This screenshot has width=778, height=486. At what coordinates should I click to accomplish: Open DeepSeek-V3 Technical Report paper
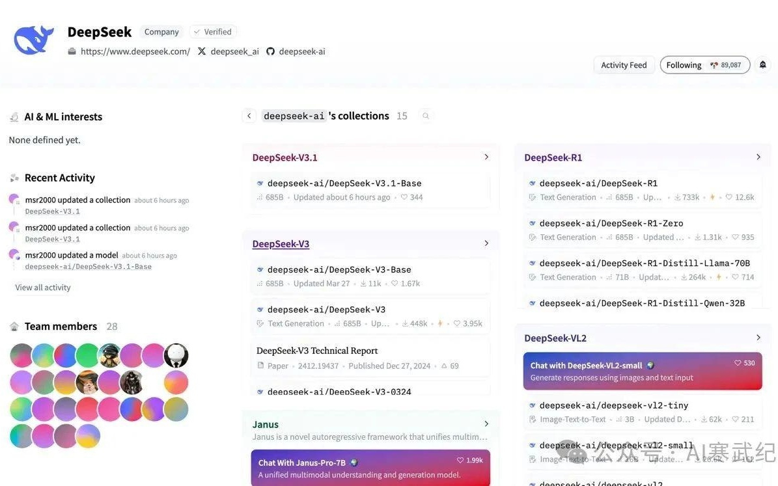pos(370,358)
